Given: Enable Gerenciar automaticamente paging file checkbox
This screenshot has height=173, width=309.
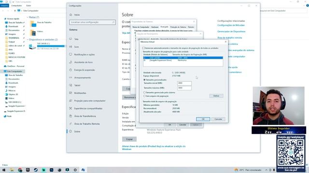Looking at the screenshot, I should [143, 48].
